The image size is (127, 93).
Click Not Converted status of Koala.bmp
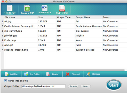(110, 40)
